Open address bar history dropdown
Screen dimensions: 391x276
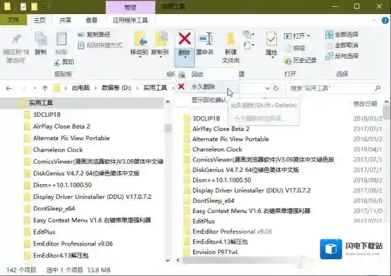tap(267, 88)
